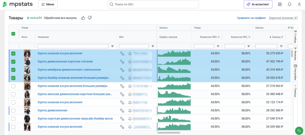Open product Куртка демисезонная короткая стеганая
Screen dimensions: 305x135
pyautogui.click(x=65, y=62)
